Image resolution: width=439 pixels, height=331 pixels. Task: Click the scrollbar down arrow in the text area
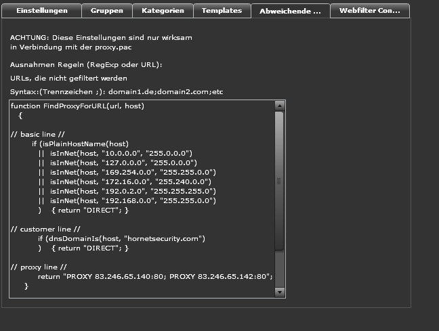[280, 292]
